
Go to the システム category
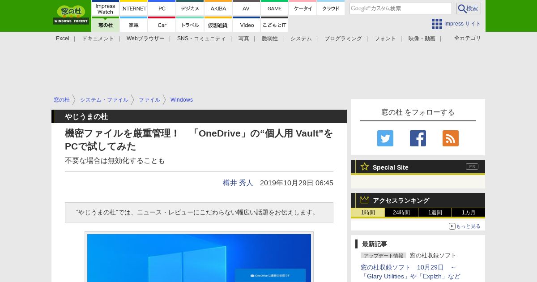pyautogui.click(x=301, y=38)
